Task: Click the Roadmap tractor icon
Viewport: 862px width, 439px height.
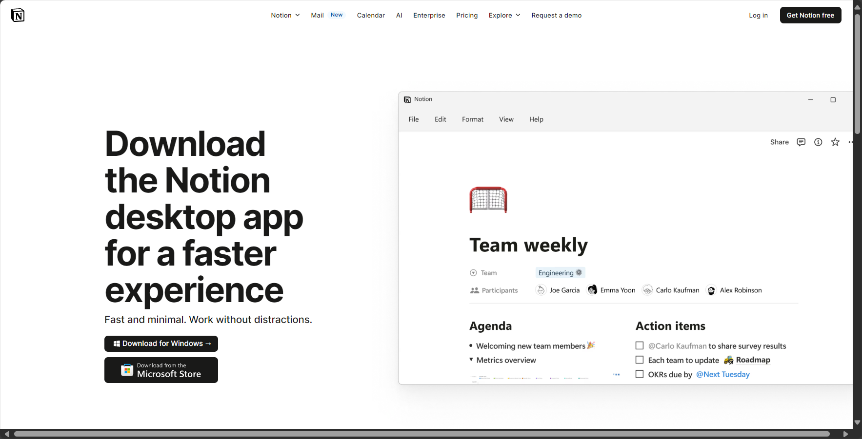Action: 728,360
